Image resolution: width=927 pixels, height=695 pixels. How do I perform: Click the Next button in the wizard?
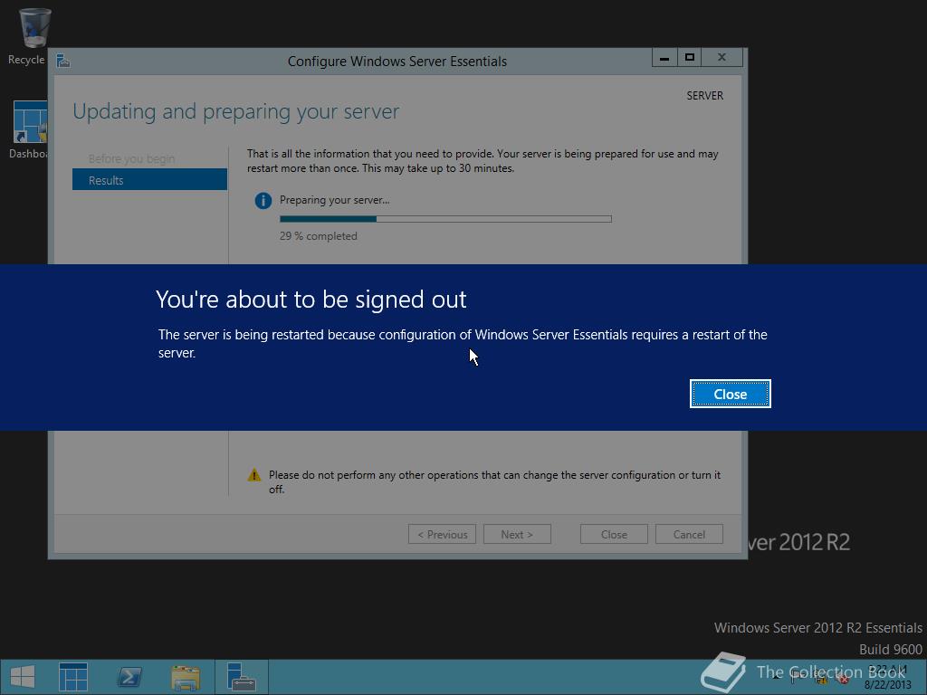pos(517,534)
